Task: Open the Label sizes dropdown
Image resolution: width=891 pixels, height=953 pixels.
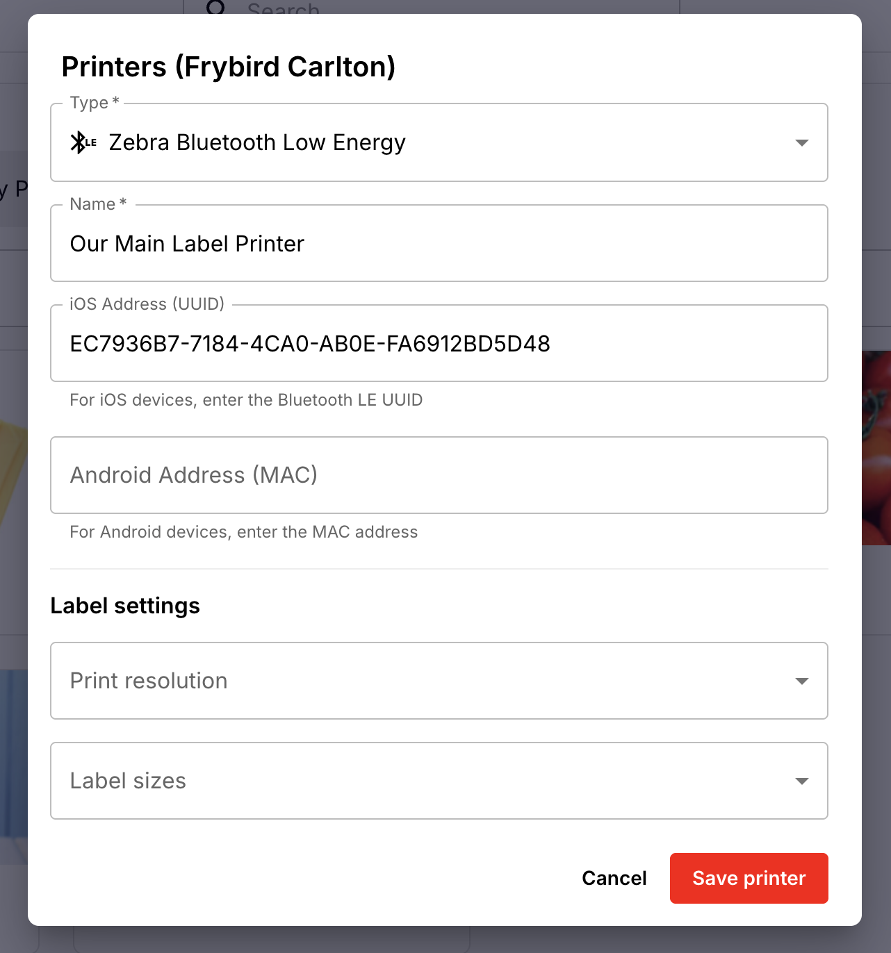Action: tap(439, 781)
